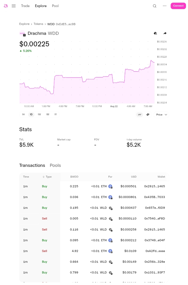This screenshot has width=188, height=285.
Task: Select the 1W time range
Action: pyautogui.click(x=39, y=114)
